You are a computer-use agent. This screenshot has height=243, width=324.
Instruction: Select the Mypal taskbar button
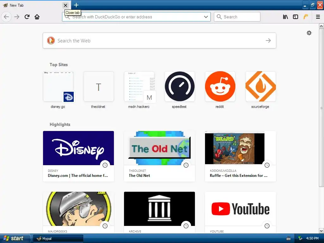pyautogui.click(x=58, y=239)
